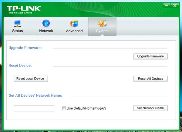The height and width of the screenshot is (132, 182).
Task: Select the System tab label
Action: [x=102, y=31]
